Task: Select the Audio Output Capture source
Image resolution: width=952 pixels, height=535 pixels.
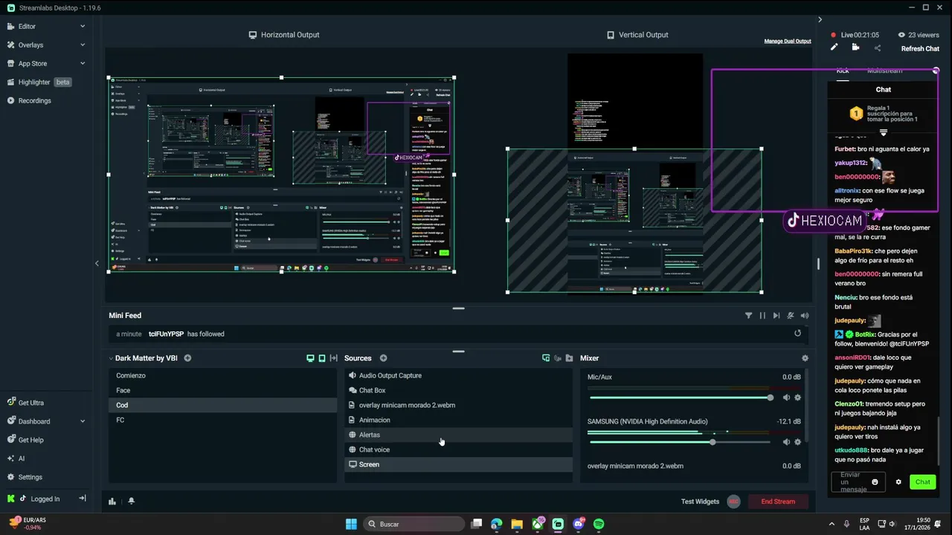Action: (x=458, y=375)
